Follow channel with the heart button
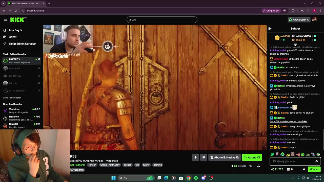324x182 pixels. point(204,157)
